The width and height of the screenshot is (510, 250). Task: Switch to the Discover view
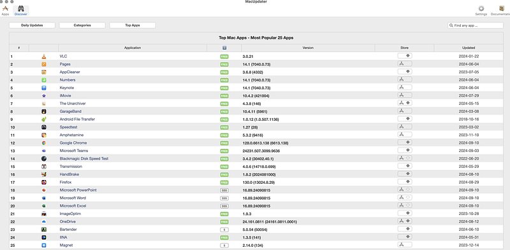pyautogui.click(x=21, y=10)
